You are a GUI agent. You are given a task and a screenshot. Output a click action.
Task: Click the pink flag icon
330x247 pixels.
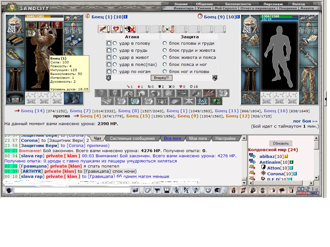point(282,190)
